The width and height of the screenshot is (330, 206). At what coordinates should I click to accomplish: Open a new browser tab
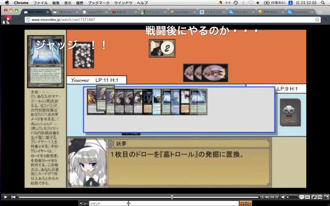(320, 12)
